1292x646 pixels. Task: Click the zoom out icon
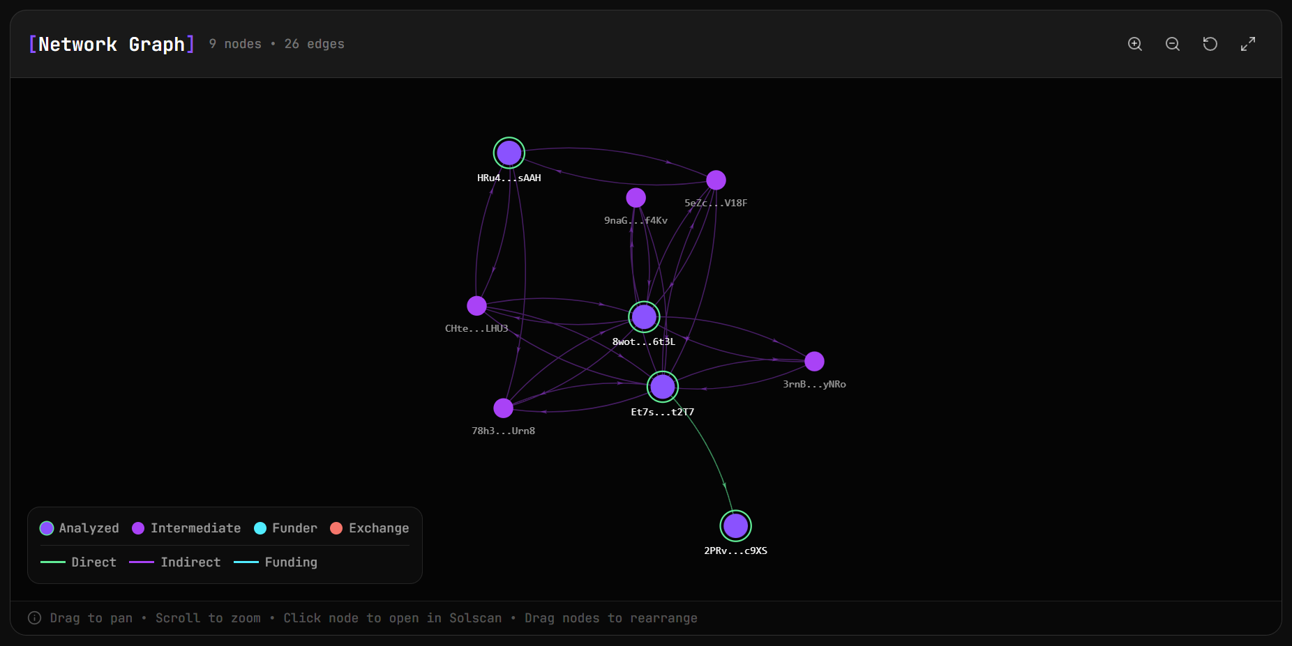click(x=1172, y=43)
